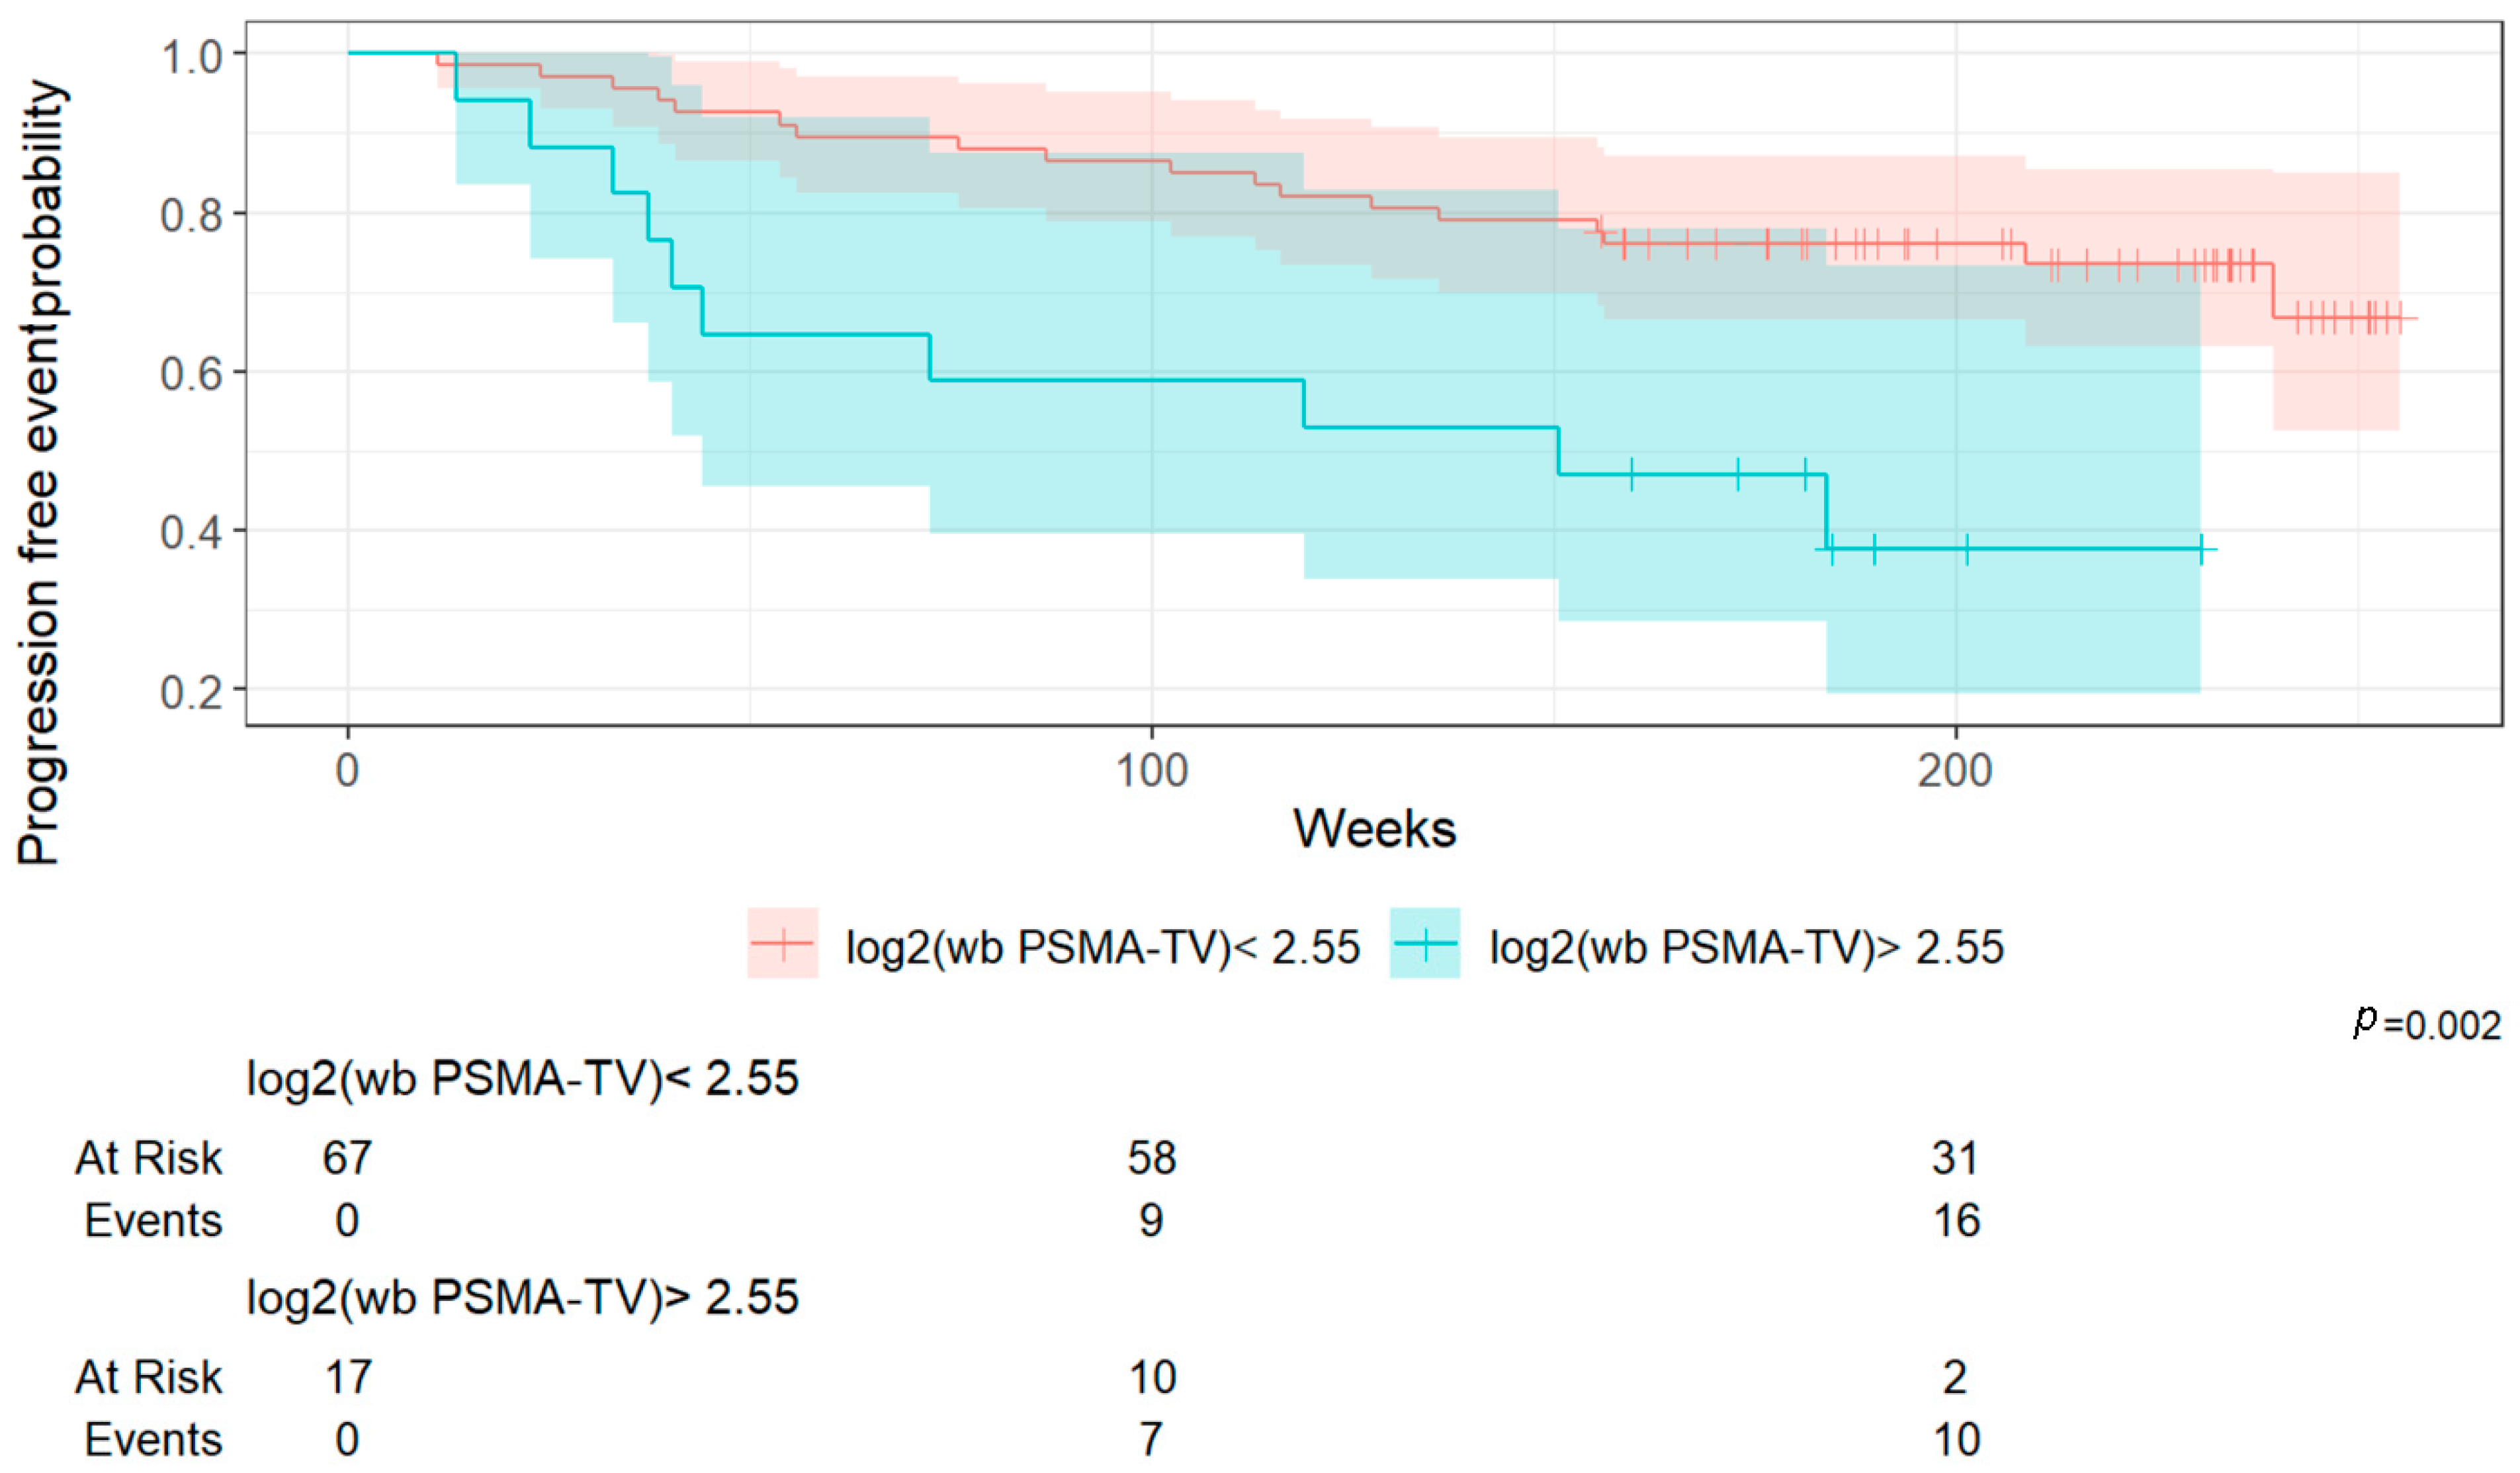
Task: Click the teal legend swatch for PSMA-TV> 2.55
Action: (1424, 943)
